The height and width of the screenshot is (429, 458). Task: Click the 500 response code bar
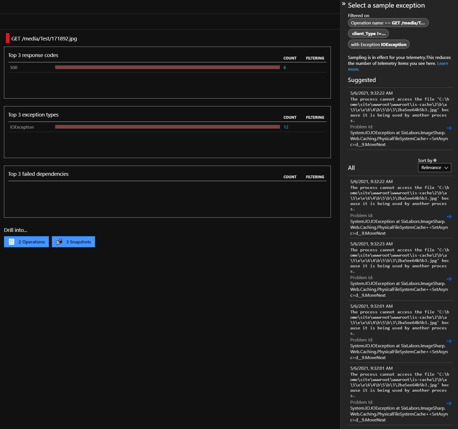[167, 67]
